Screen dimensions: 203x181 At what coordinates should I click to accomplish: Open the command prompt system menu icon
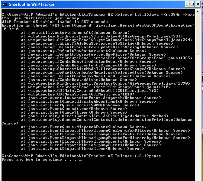(x=5, y=5)
